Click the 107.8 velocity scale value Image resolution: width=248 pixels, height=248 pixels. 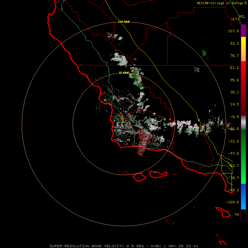[233, 31]
